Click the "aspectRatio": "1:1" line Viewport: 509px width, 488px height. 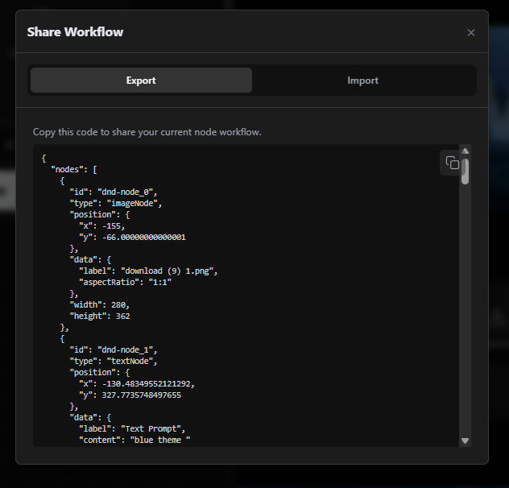[x=126, y=283]
